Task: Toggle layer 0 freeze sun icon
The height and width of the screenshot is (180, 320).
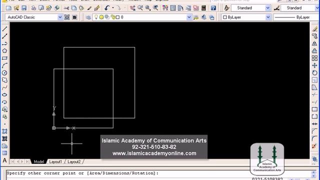Action: (x=101, y=17)
